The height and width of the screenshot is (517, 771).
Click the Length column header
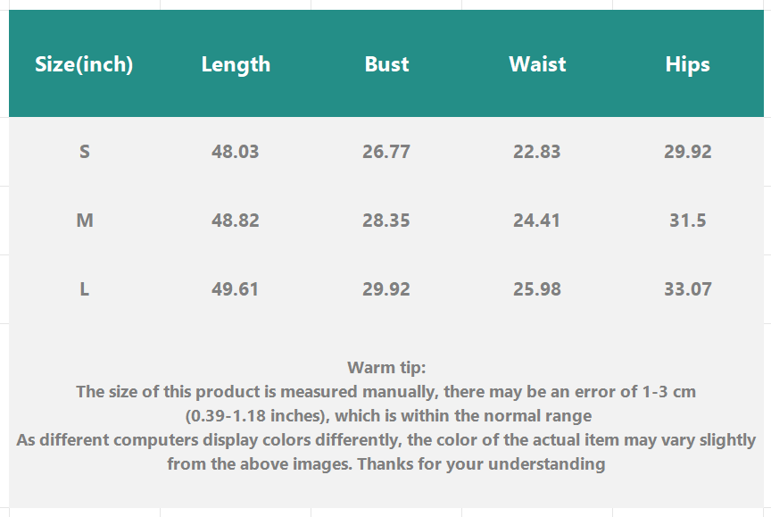[236, 64]
